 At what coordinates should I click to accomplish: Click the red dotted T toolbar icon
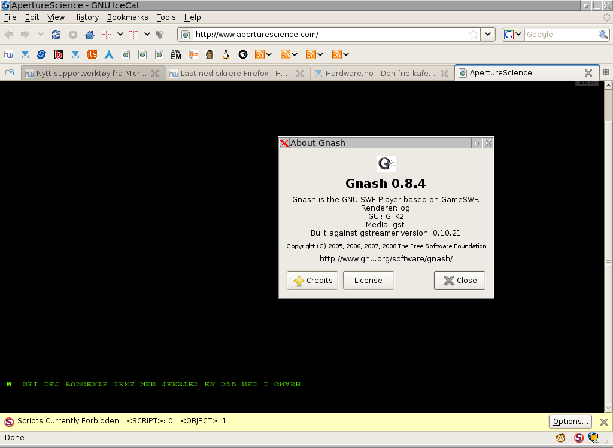point(133,34)
